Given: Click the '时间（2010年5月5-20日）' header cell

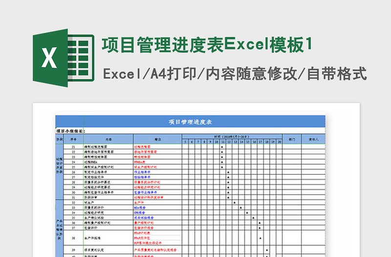Looking at the screenshot, I should pyautogui.click(x=232, y=137).
